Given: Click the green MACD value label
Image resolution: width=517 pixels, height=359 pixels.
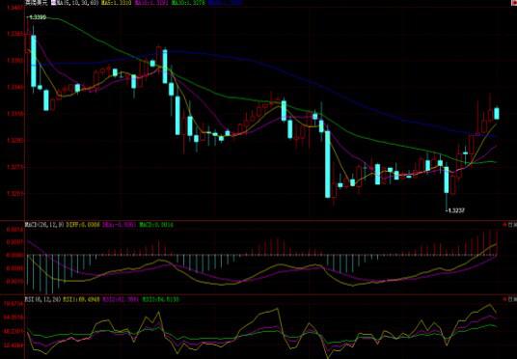Looking at the screenshot, I should [x=156, y=225].
